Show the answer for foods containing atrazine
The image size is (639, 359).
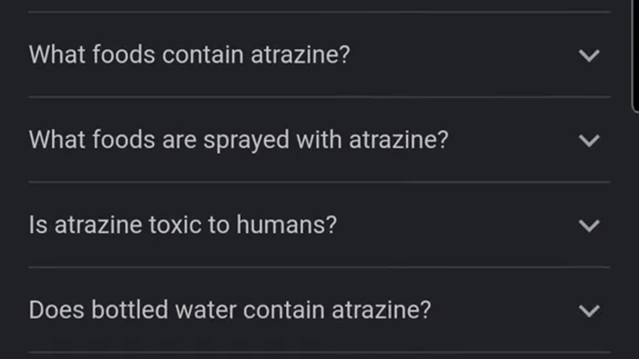319,55
